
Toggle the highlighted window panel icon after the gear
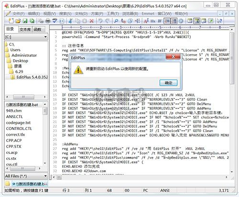tap(197, 21)
